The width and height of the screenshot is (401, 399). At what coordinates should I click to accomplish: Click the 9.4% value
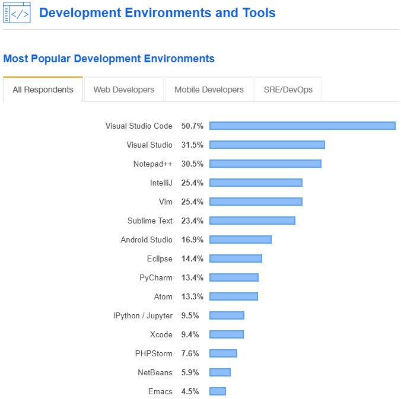(x=190, y=334)
